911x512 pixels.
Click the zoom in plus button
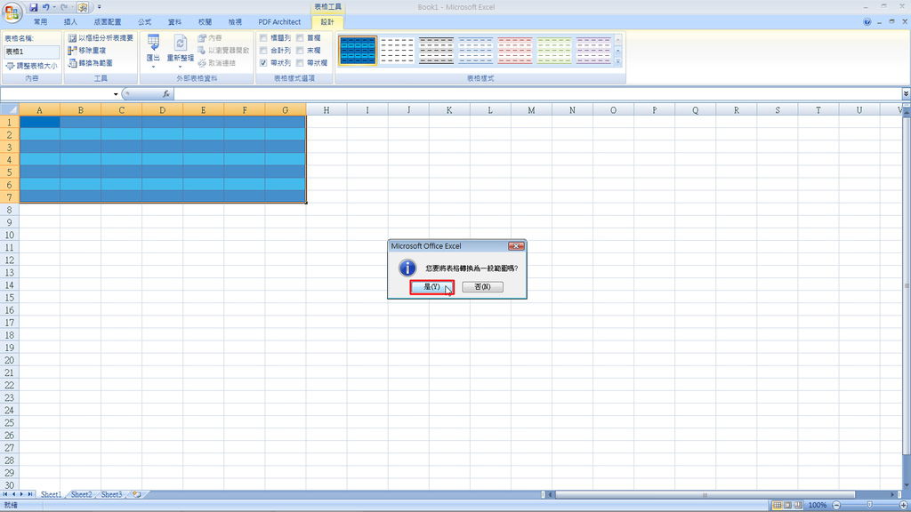pyautogui.click(x=904, y=505)
